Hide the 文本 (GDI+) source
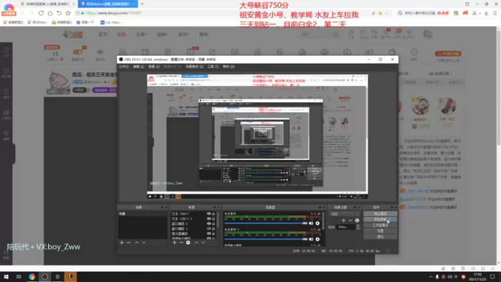Viewport: 501px width, 282px height. tap(209, 214)
